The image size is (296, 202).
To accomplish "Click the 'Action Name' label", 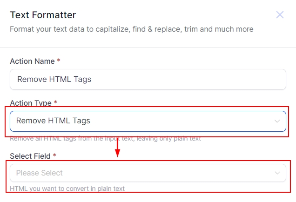I will click(x=32, y=61).
